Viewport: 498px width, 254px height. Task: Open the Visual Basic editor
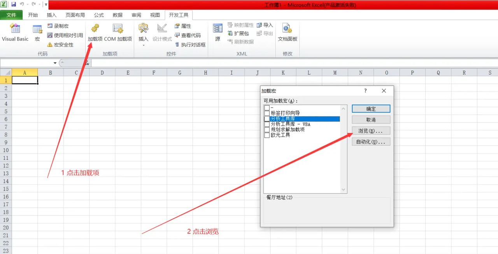coord(15,32)
